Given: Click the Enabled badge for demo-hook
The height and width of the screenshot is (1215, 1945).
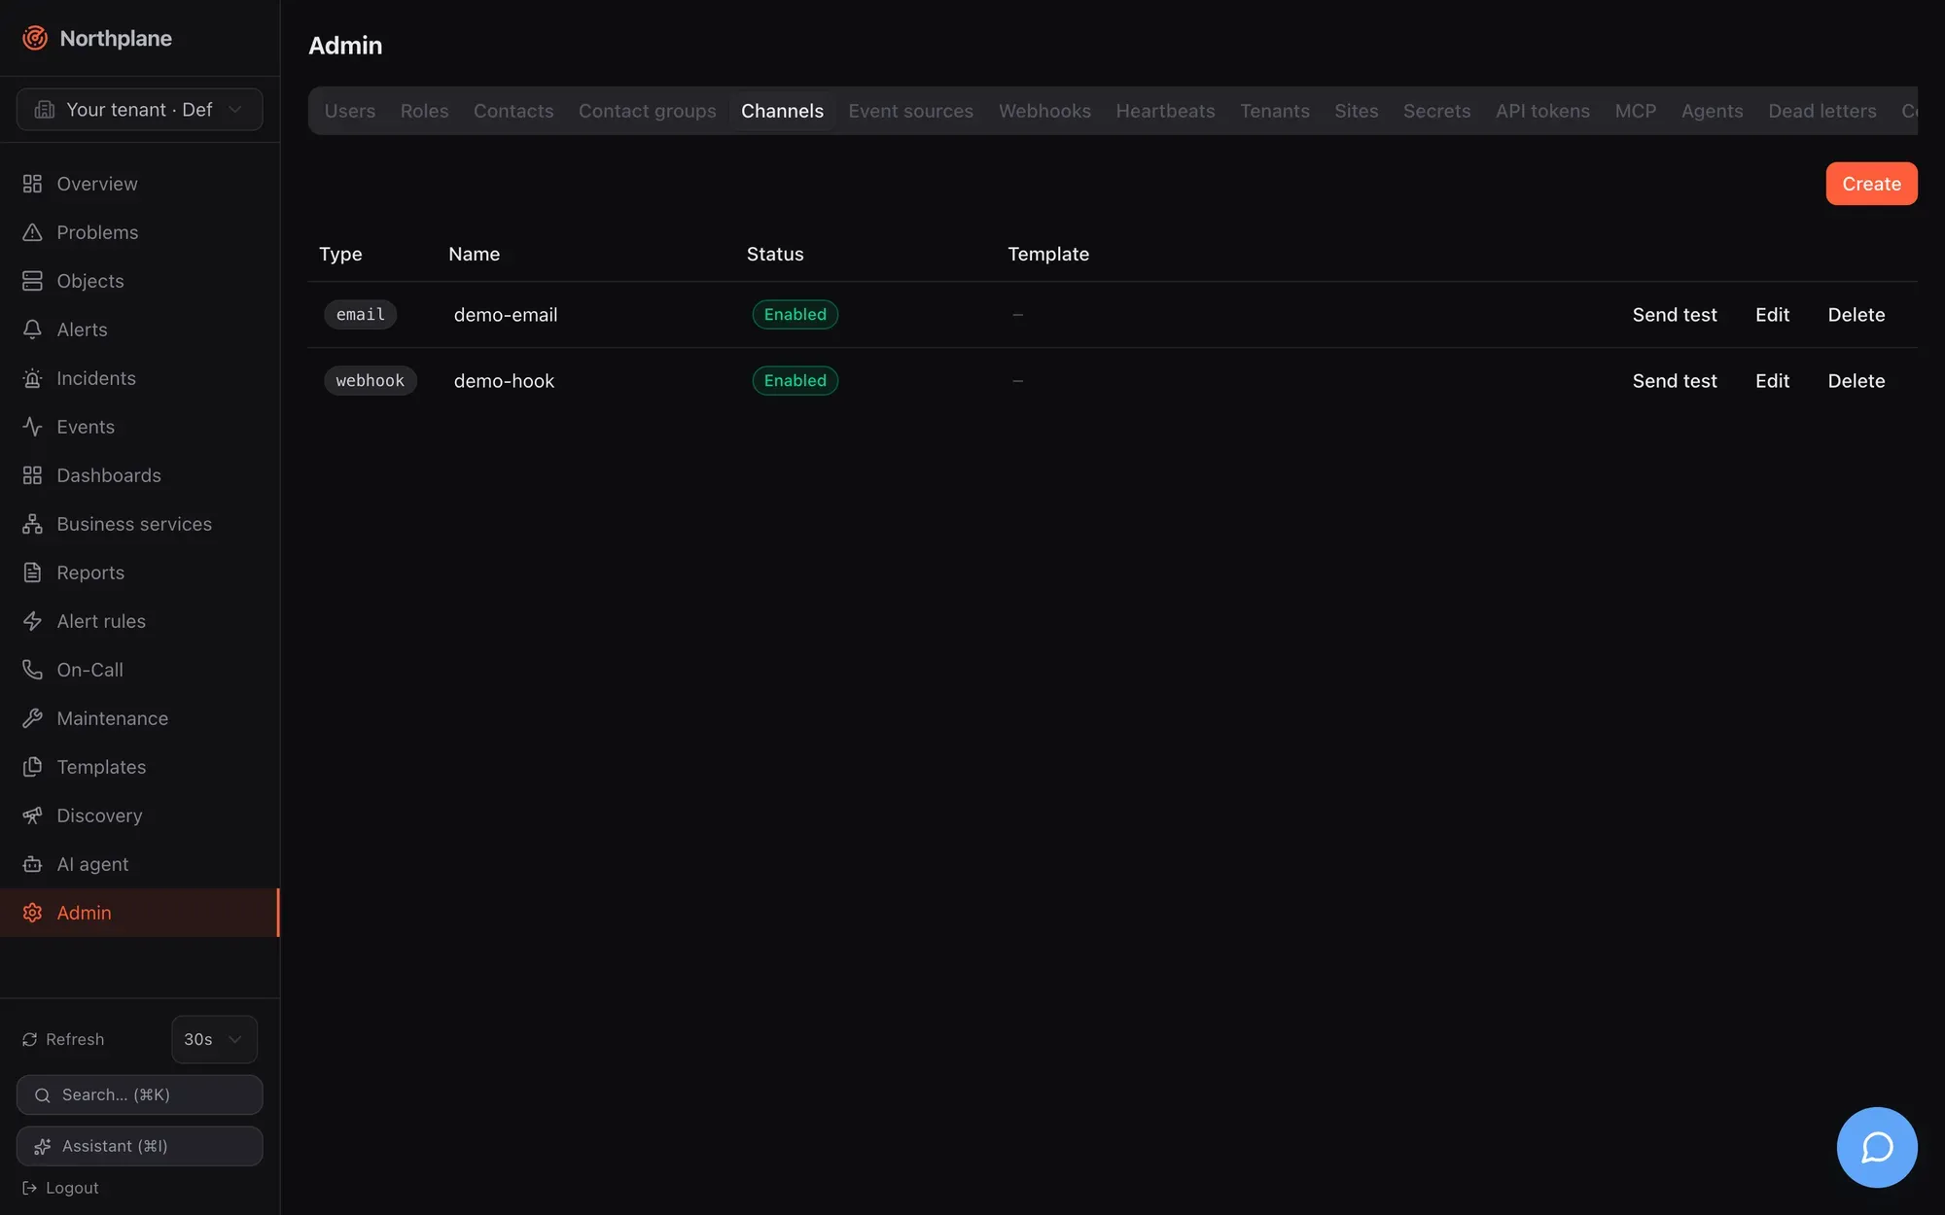Looking at the screenshot, I should point(795,381).
